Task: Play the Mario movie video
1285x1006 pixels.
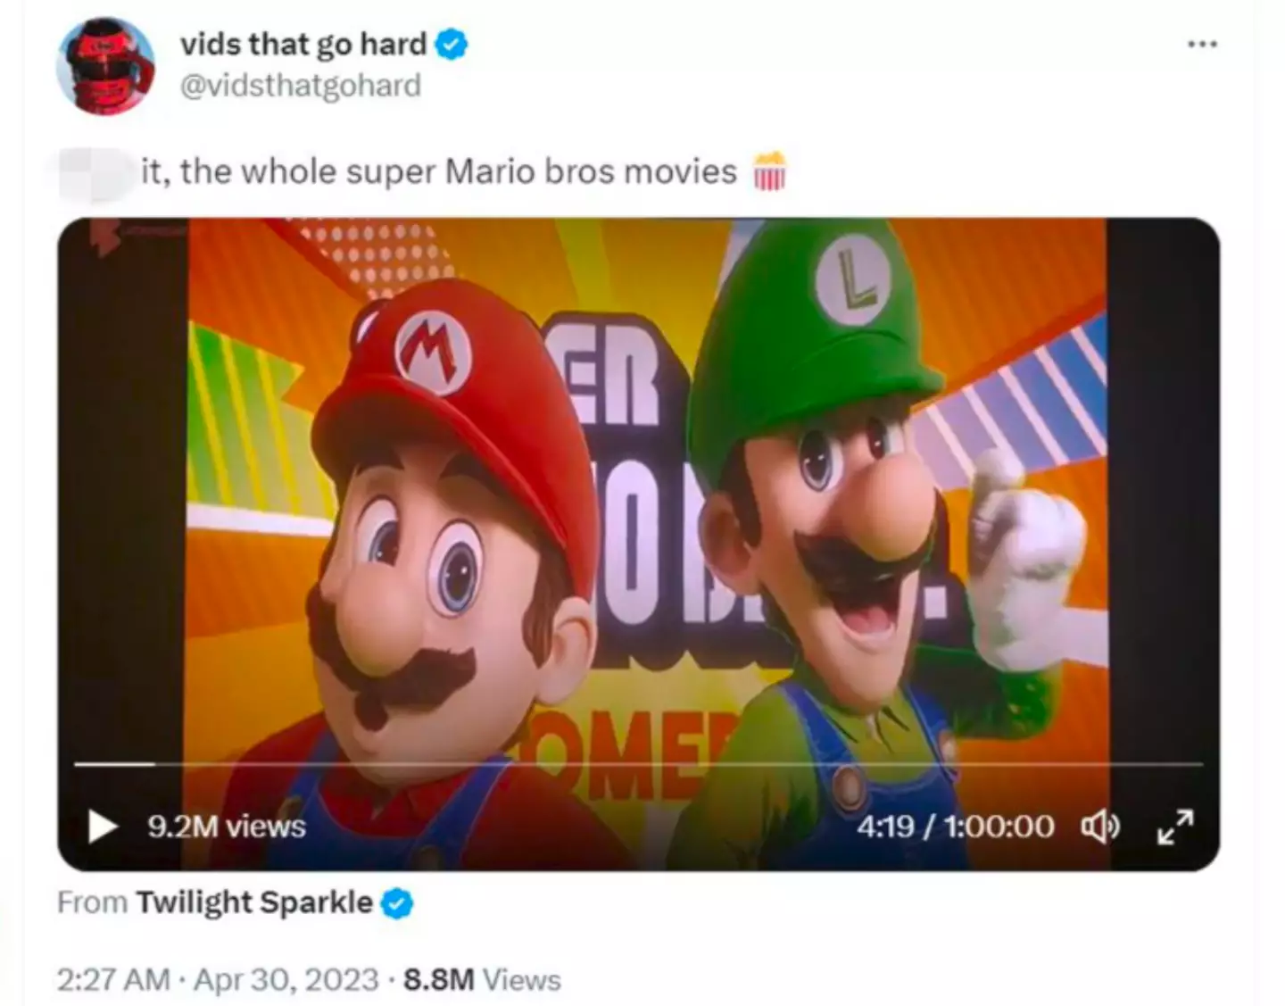Action: pos(103,826)
